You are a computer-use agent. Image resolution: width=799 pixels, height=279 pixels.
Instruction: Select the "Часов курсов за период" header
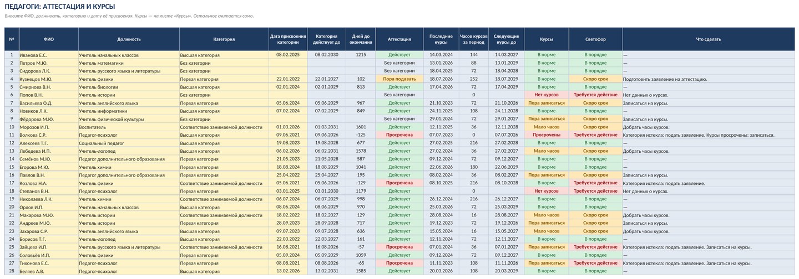click(474, 39)
